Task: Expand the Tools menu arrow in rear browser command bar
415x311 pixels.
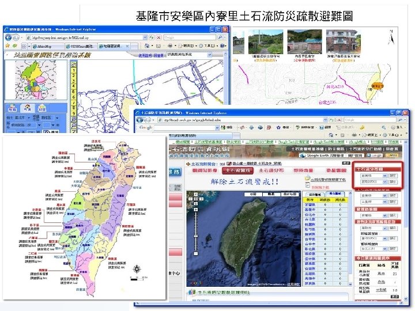Action: pos(217,46)
